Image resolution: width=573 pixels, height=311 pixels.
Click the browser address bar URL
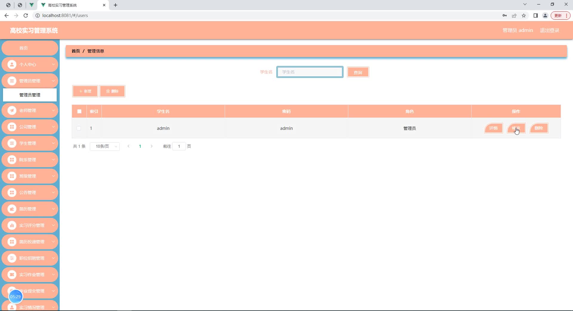tap(65, 16)
